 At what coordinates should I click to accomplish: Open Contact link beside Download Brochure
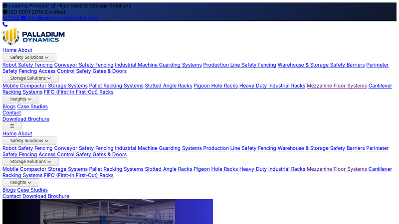point(11,196)
